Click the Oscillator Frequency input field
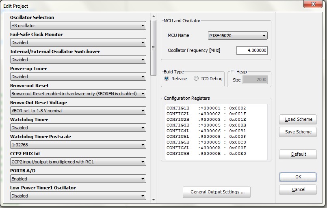 coord(252,51)
